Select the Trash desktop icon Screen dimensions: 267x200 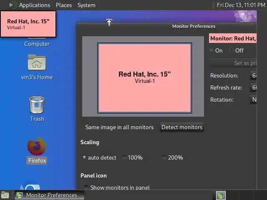pyautogui.click(x=37, y=105)
